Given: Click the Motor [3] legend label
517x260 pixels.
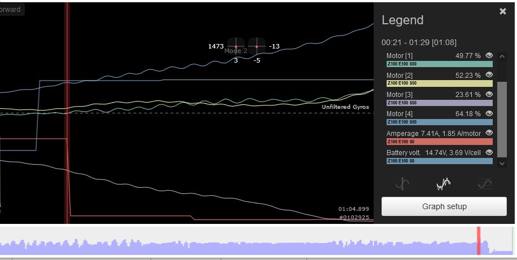Looking at the screenshot, I should click(399, 95).
